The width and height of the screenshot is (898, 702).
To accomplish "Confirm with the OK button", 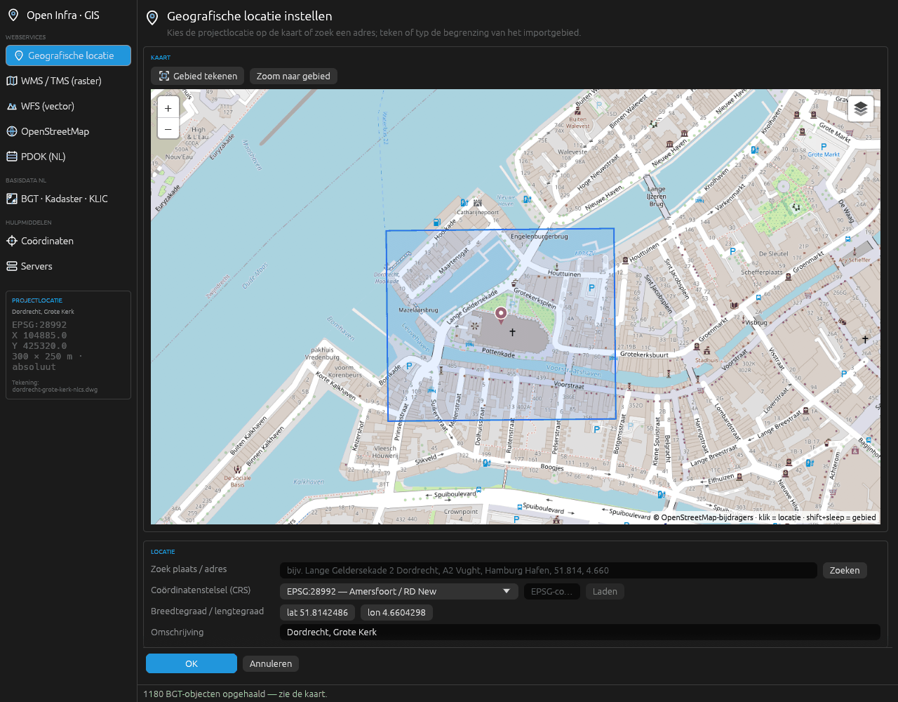I will [x=192, y=663].
